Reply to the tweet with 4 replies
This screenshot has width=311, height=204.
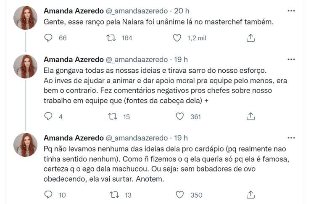(48, 117)
